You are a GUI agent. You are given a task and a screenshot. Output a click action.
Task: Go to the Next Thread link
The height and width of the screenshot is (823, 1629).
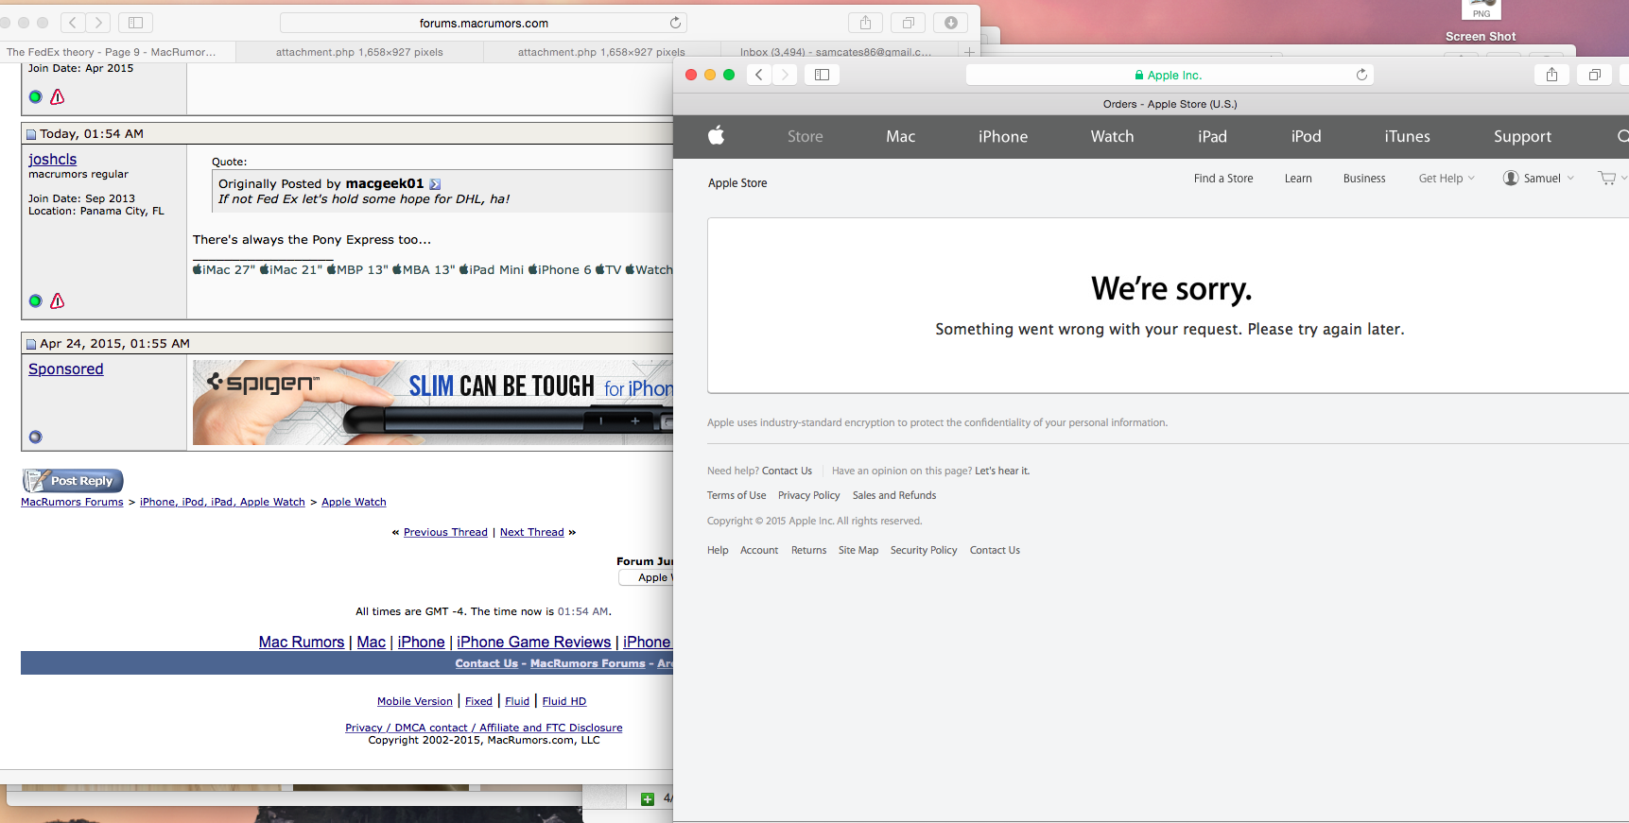pos(531,532)
